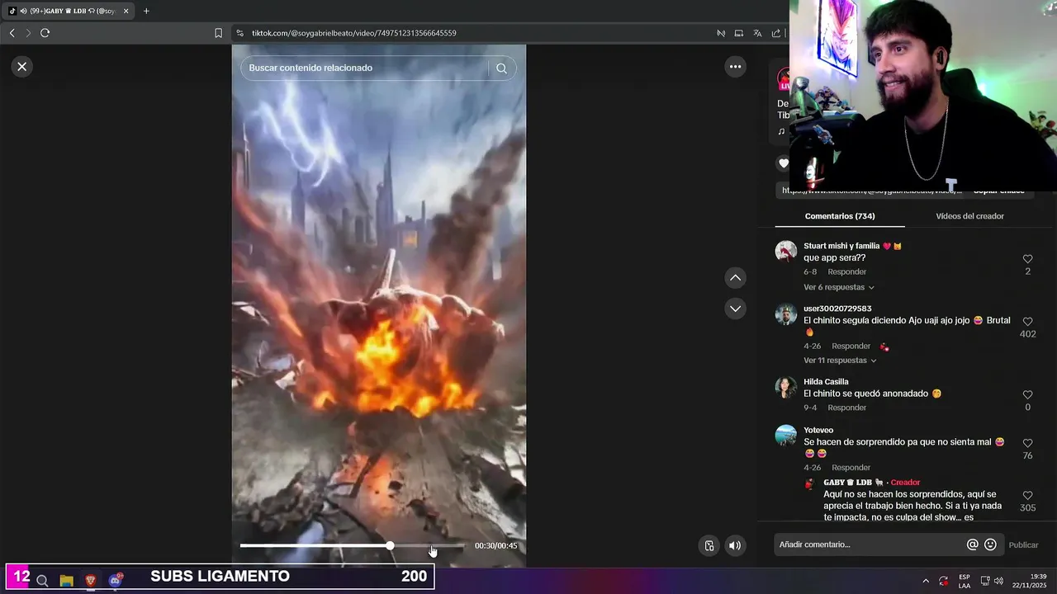Mute the video with the speaker icon

pyautogui.click(x=734, y=545)
